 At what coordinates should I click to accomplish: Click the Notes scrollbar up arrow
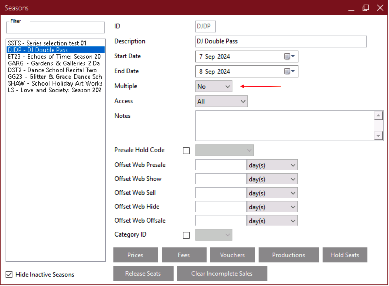coord(378,116)
